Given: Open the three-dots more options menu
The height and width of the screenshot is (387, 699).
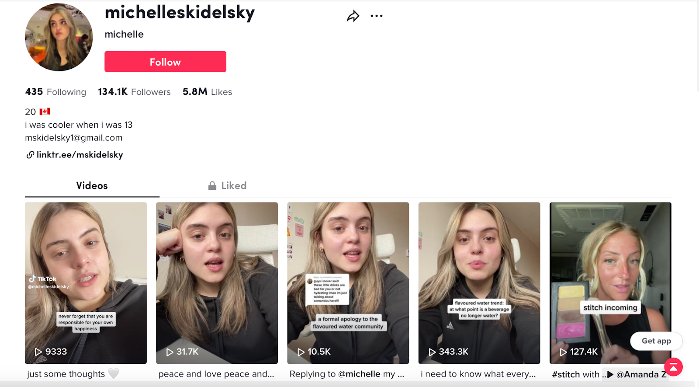Looking at the screenshot, I should [x=376, y=16].
